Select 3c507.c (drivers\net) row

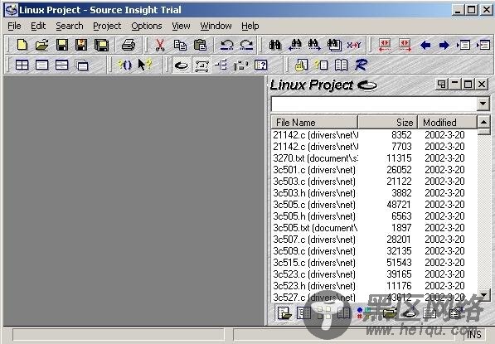point(374,240)
